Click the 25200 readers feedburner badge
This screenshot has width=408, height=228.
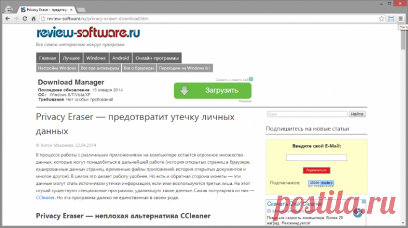pos(321,183)
